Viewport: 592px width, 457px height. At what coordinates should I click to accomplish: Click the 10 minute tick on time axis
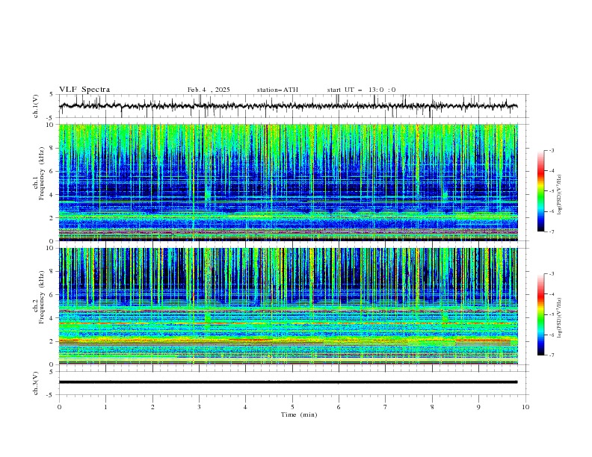pyautogui.click(x=525, y=406)
